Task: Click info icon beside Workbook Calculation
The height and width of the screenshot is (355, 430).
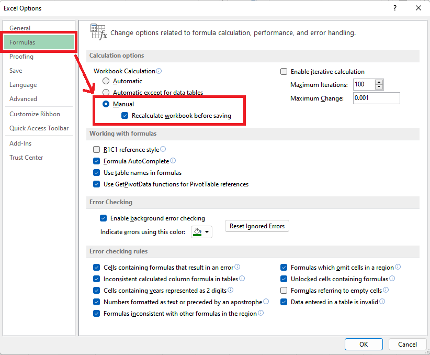Action: (159, 71)
